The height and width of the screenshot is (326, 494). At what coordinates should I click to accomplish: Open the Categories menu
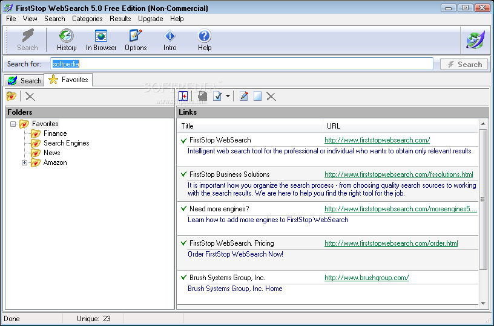pos(87,19)
